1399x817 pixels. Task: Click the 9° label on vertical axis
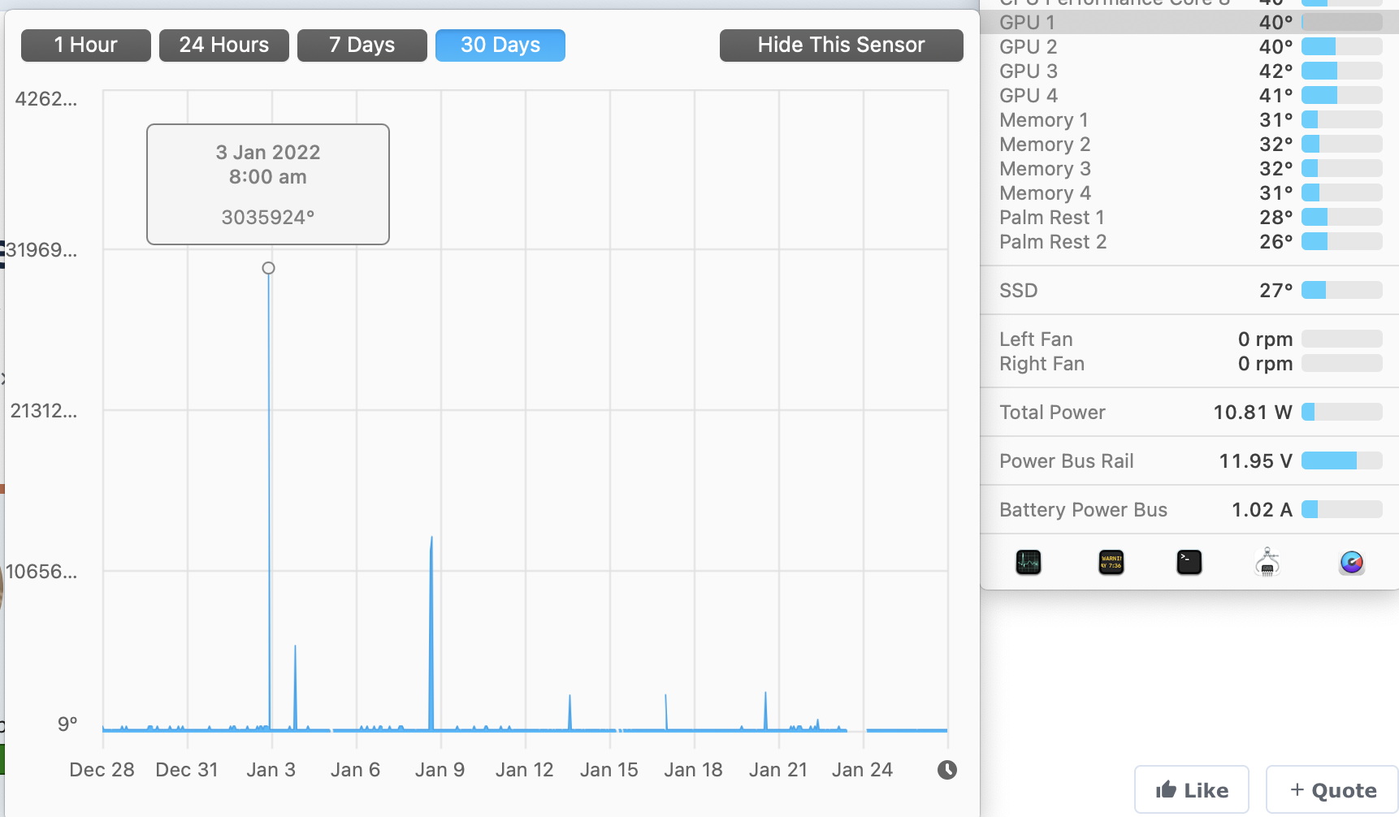pyautogui.click(x=67, y=724)
